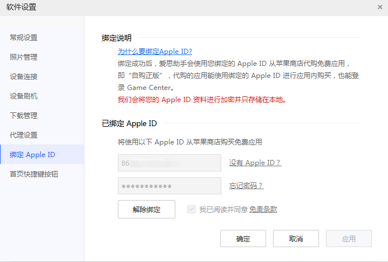Click the 没有 Apple ID? link
388x262 pixels.
pyautogui.click(x=255, y=163)
